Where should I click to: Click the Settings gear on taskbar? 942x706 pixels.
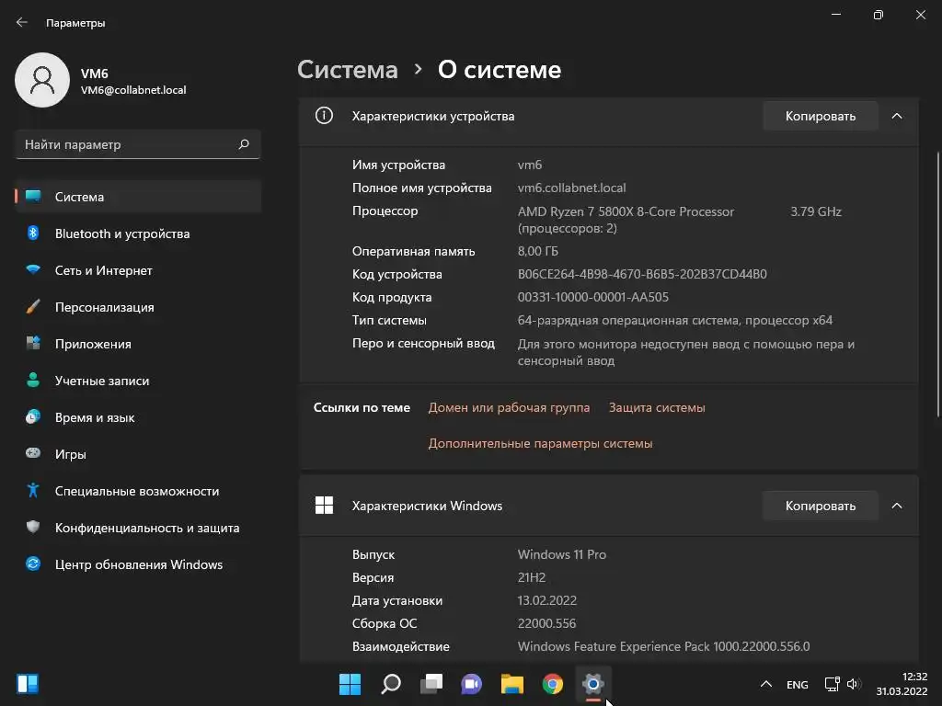coord(593,683)
